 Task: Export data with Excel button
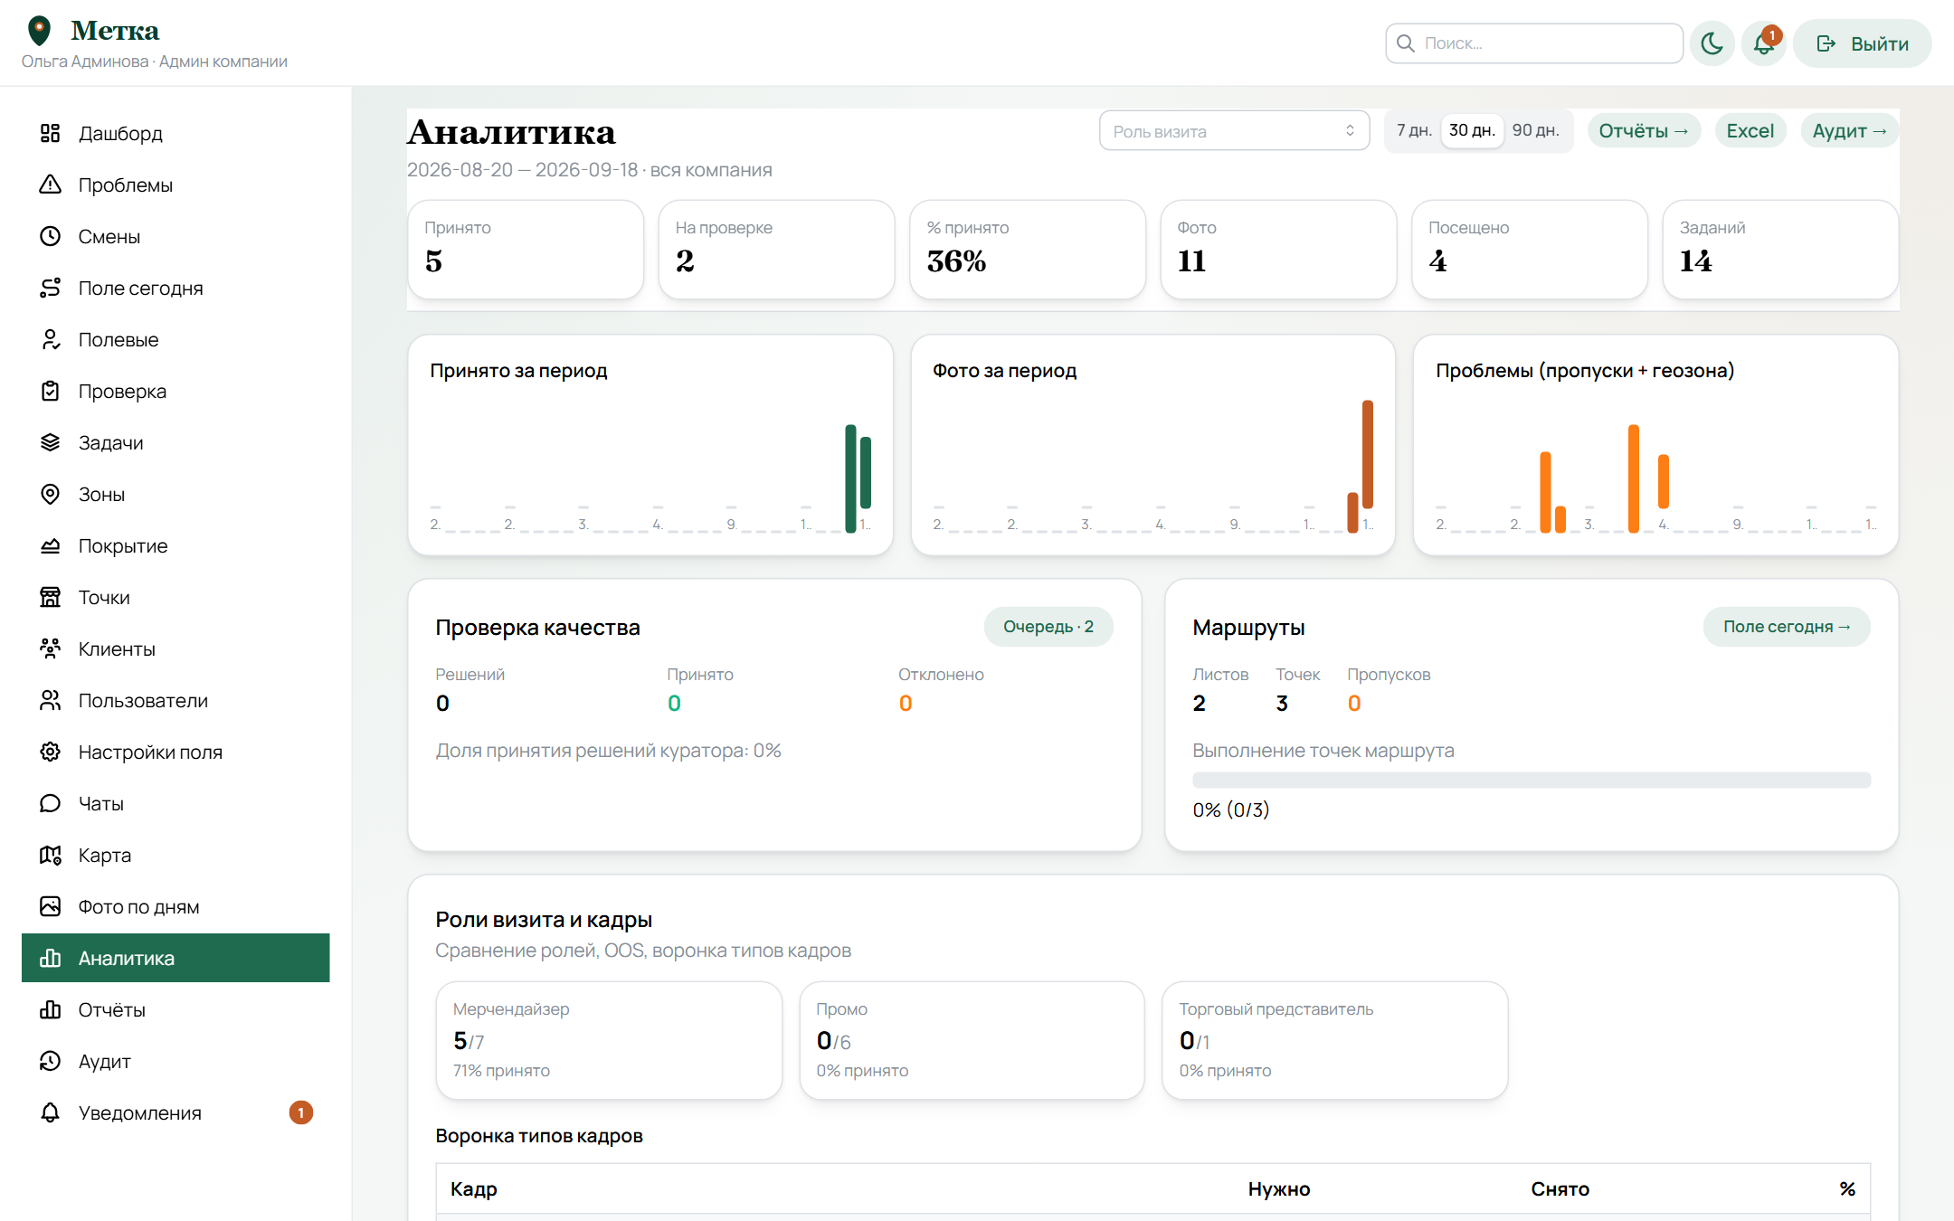[1750, 130]
